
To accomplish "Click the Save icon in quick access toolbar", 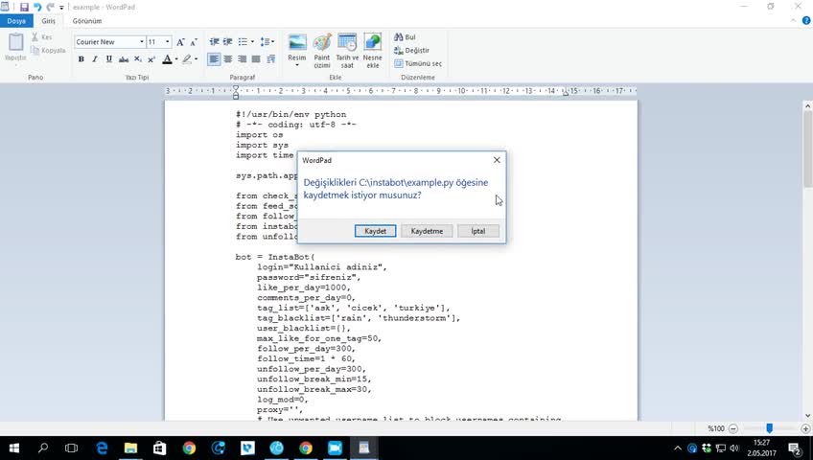I will pos(24,8).
